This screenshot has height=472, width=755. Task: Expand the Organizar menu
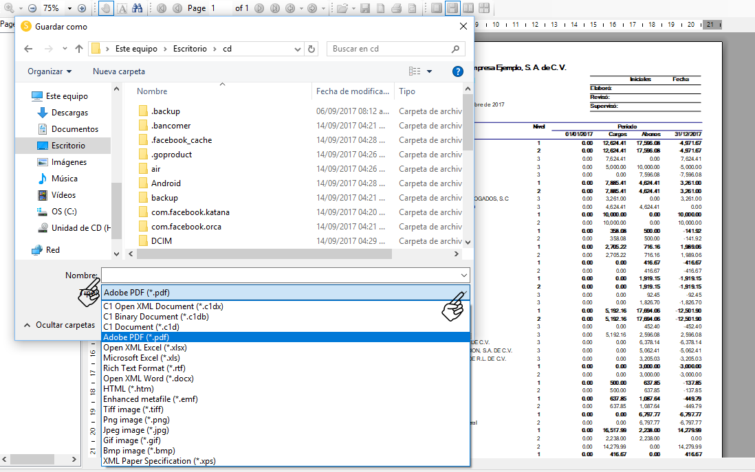(50, 71)
